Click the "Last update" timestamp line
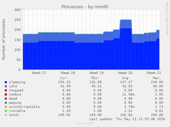 [x=127, y=119]
